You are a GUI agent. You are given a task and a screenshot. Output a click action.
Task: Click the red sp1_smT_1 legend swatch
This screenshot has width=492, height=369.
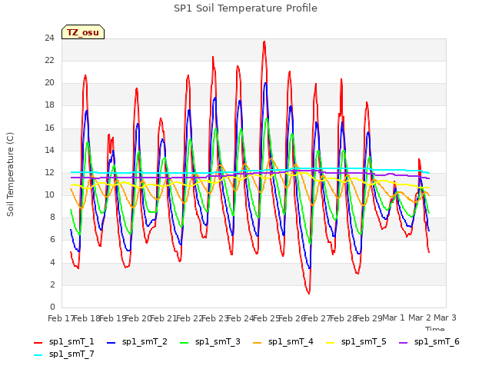pyautogui.click(x=38, y=343)
